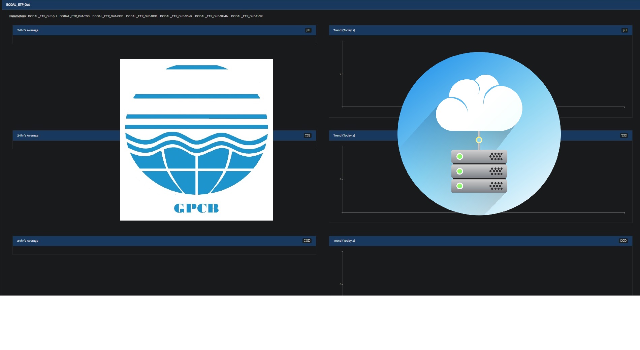Open the BODAL_ETP_Out-NH4N parameter link

click(x=212, y=16)
